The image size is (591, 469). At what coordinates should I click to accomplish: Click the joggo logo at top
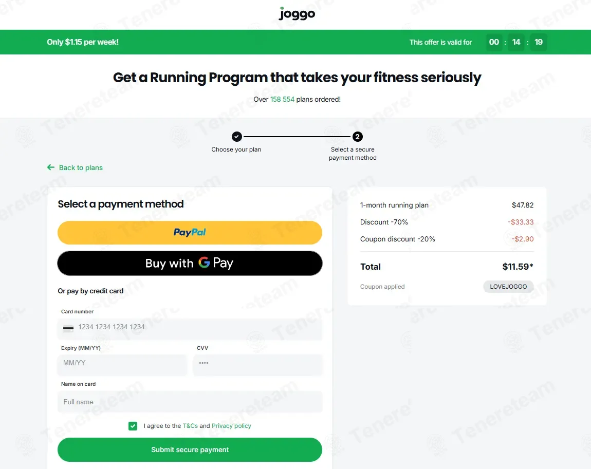(297, 13)
